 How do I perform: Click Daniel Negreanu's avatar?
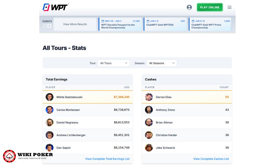point(50,122)
